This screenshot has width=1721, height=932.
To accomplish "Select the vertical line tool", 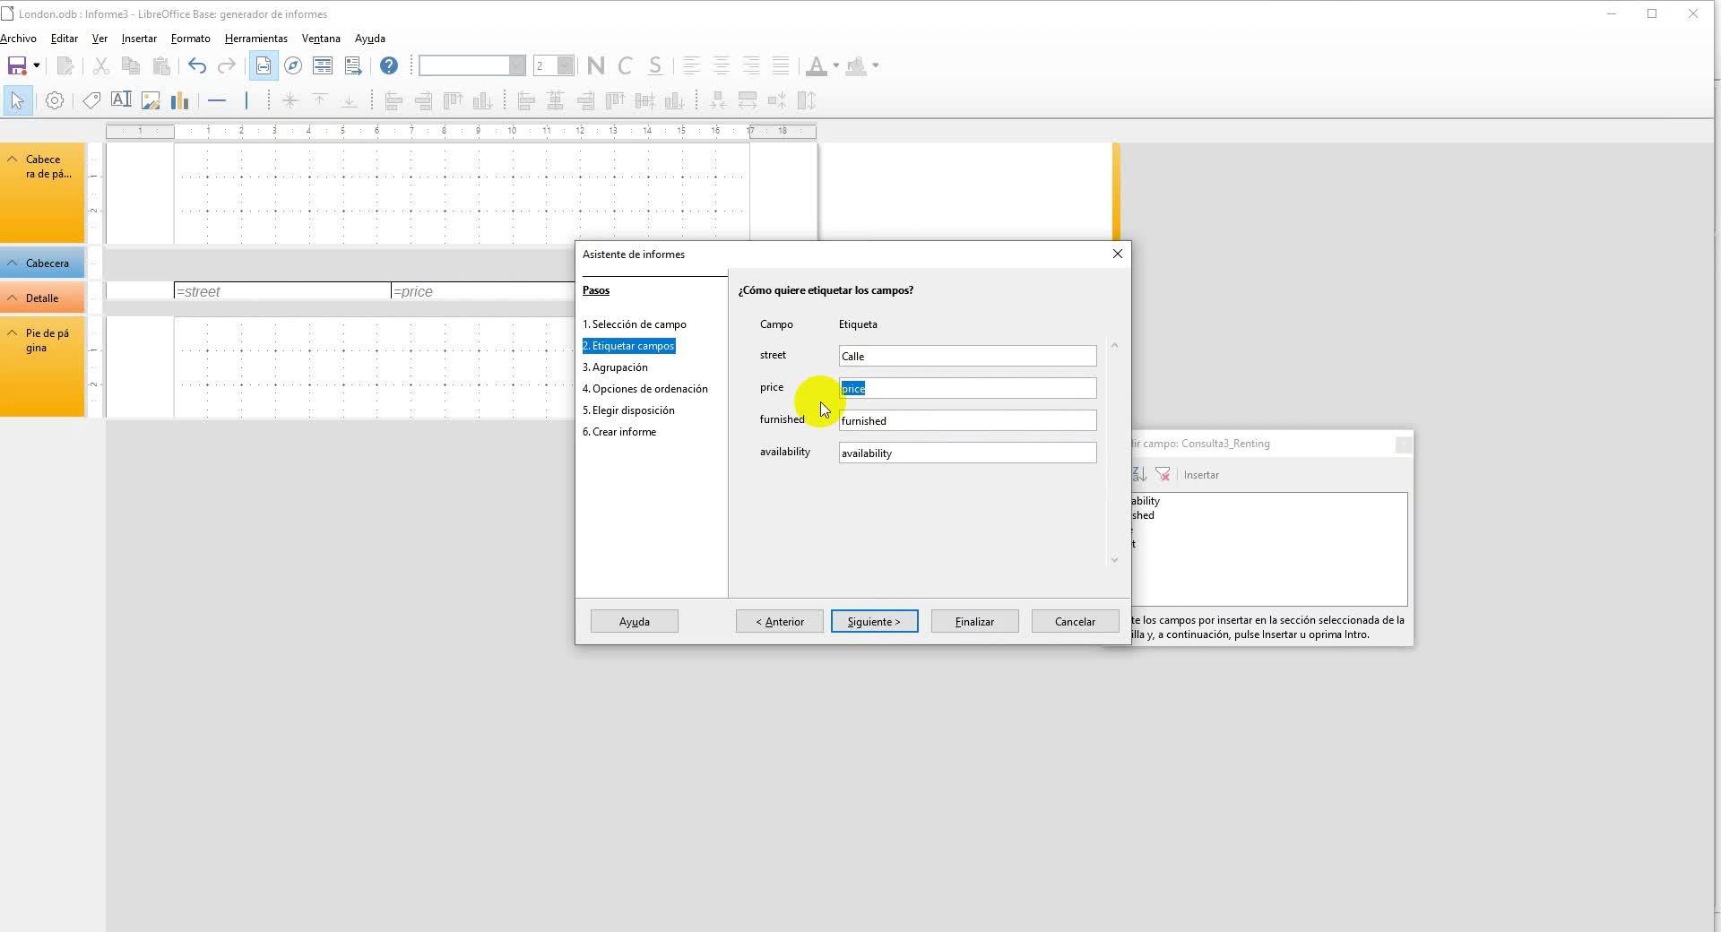I will [246, 100].
